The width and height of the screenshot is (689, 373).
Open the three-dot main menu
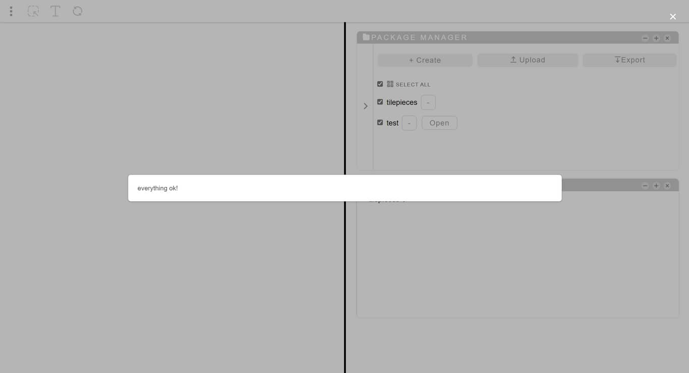point(11,11)
